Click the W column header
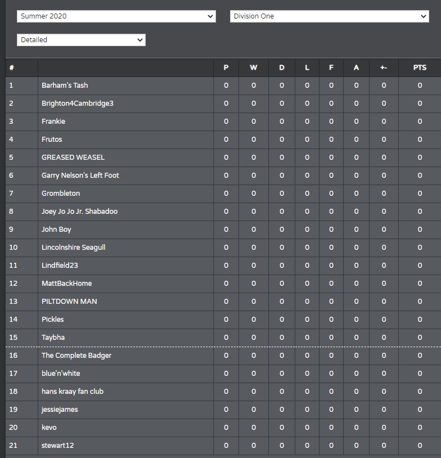This screenshot has width=441, height=458. tap(254, 68)
